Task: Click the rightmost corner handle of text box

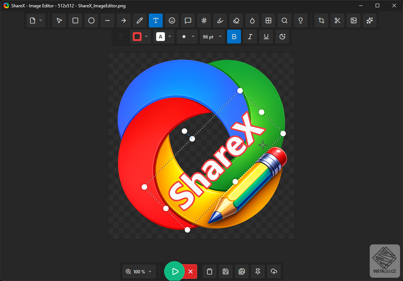Action: pos(283,134)
